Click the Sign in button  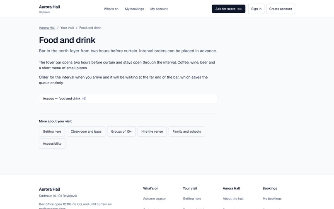tap(256, 9)
